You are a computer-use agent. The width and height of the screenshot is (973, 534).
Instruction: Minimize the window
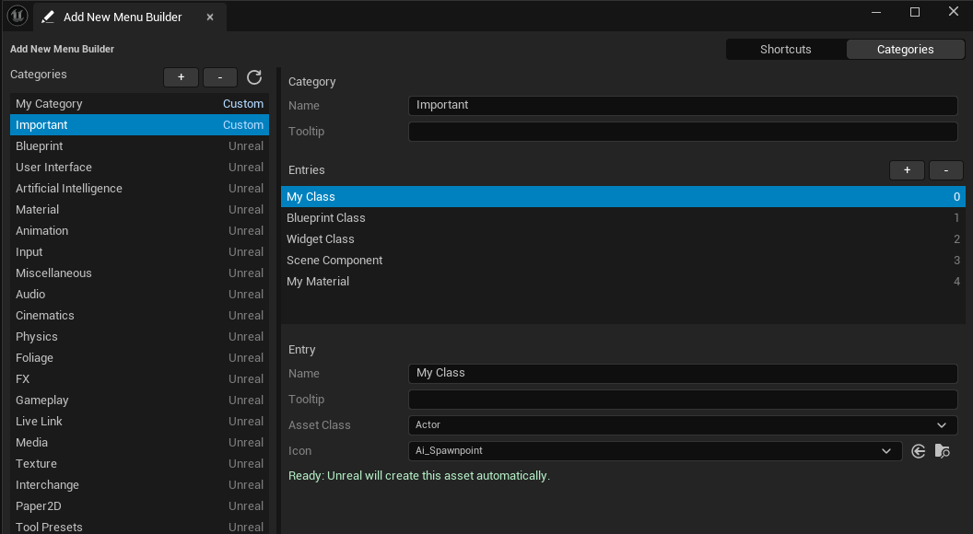pos(876,12)
